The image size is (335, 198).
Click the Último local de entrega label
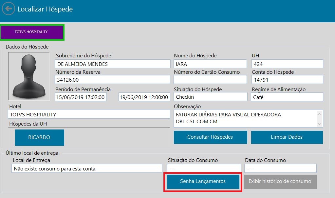pos(32,153)
